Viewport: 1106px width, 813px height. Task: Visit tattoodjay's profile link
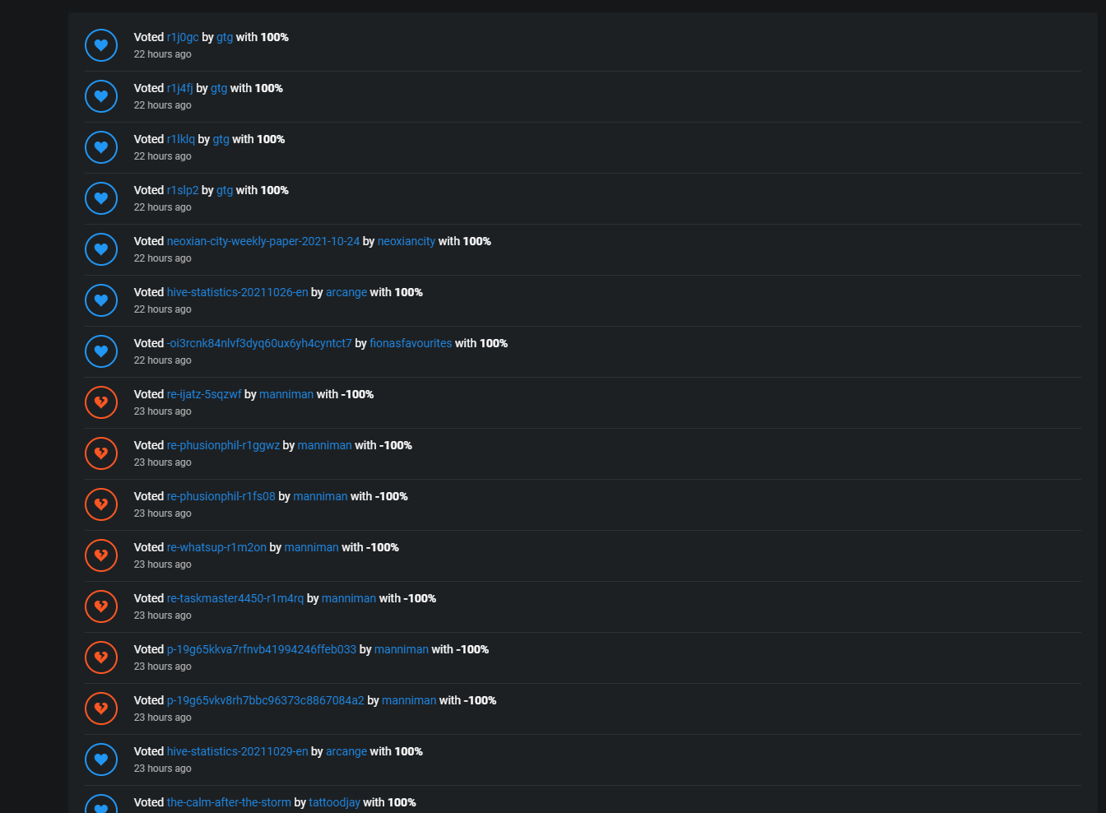click(x=334, y=802)
